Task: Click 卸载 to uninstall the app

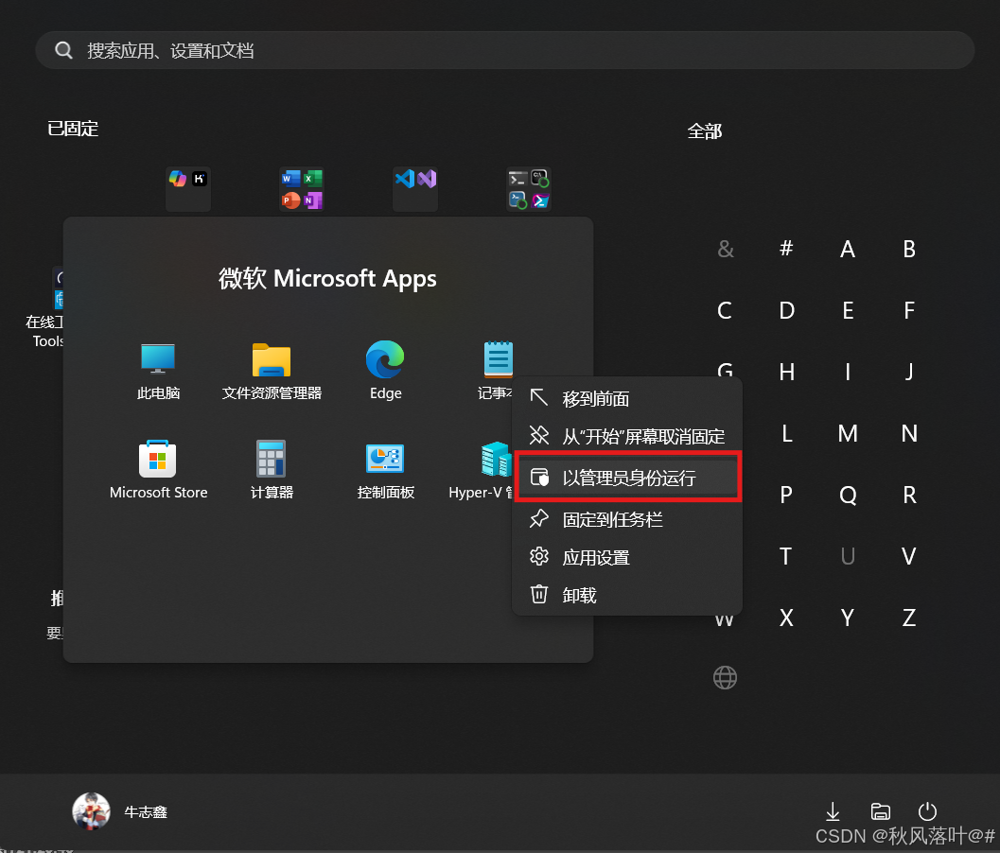Action: coord(627,595)
